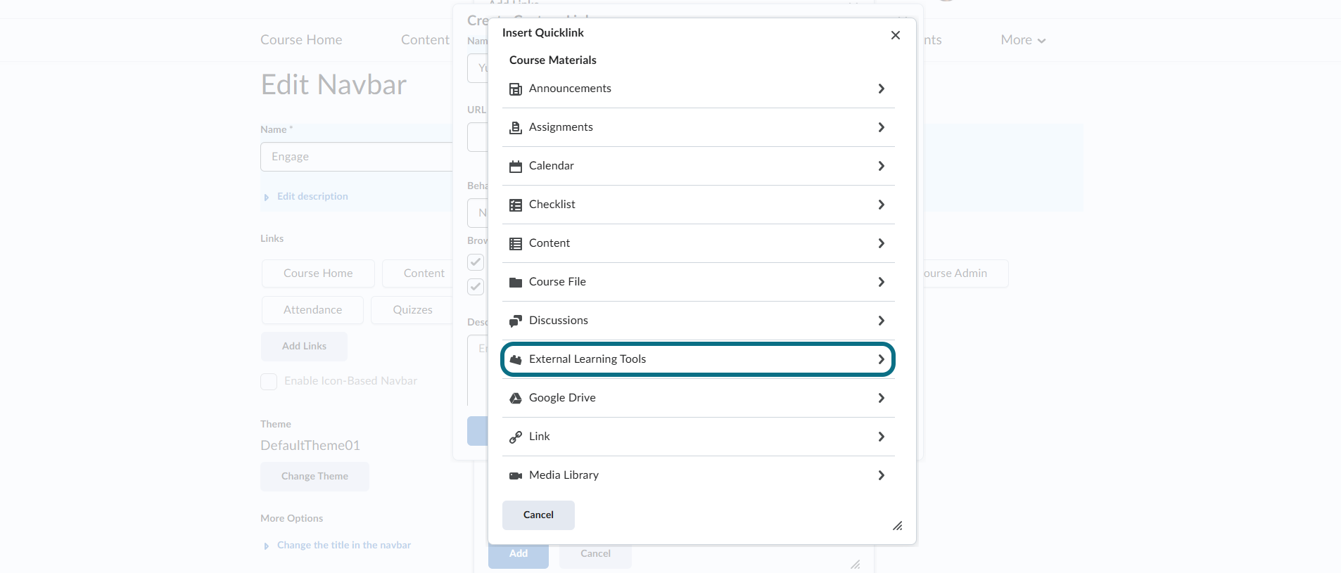Expand the External Learning Tools chevron

pos(881,359)
